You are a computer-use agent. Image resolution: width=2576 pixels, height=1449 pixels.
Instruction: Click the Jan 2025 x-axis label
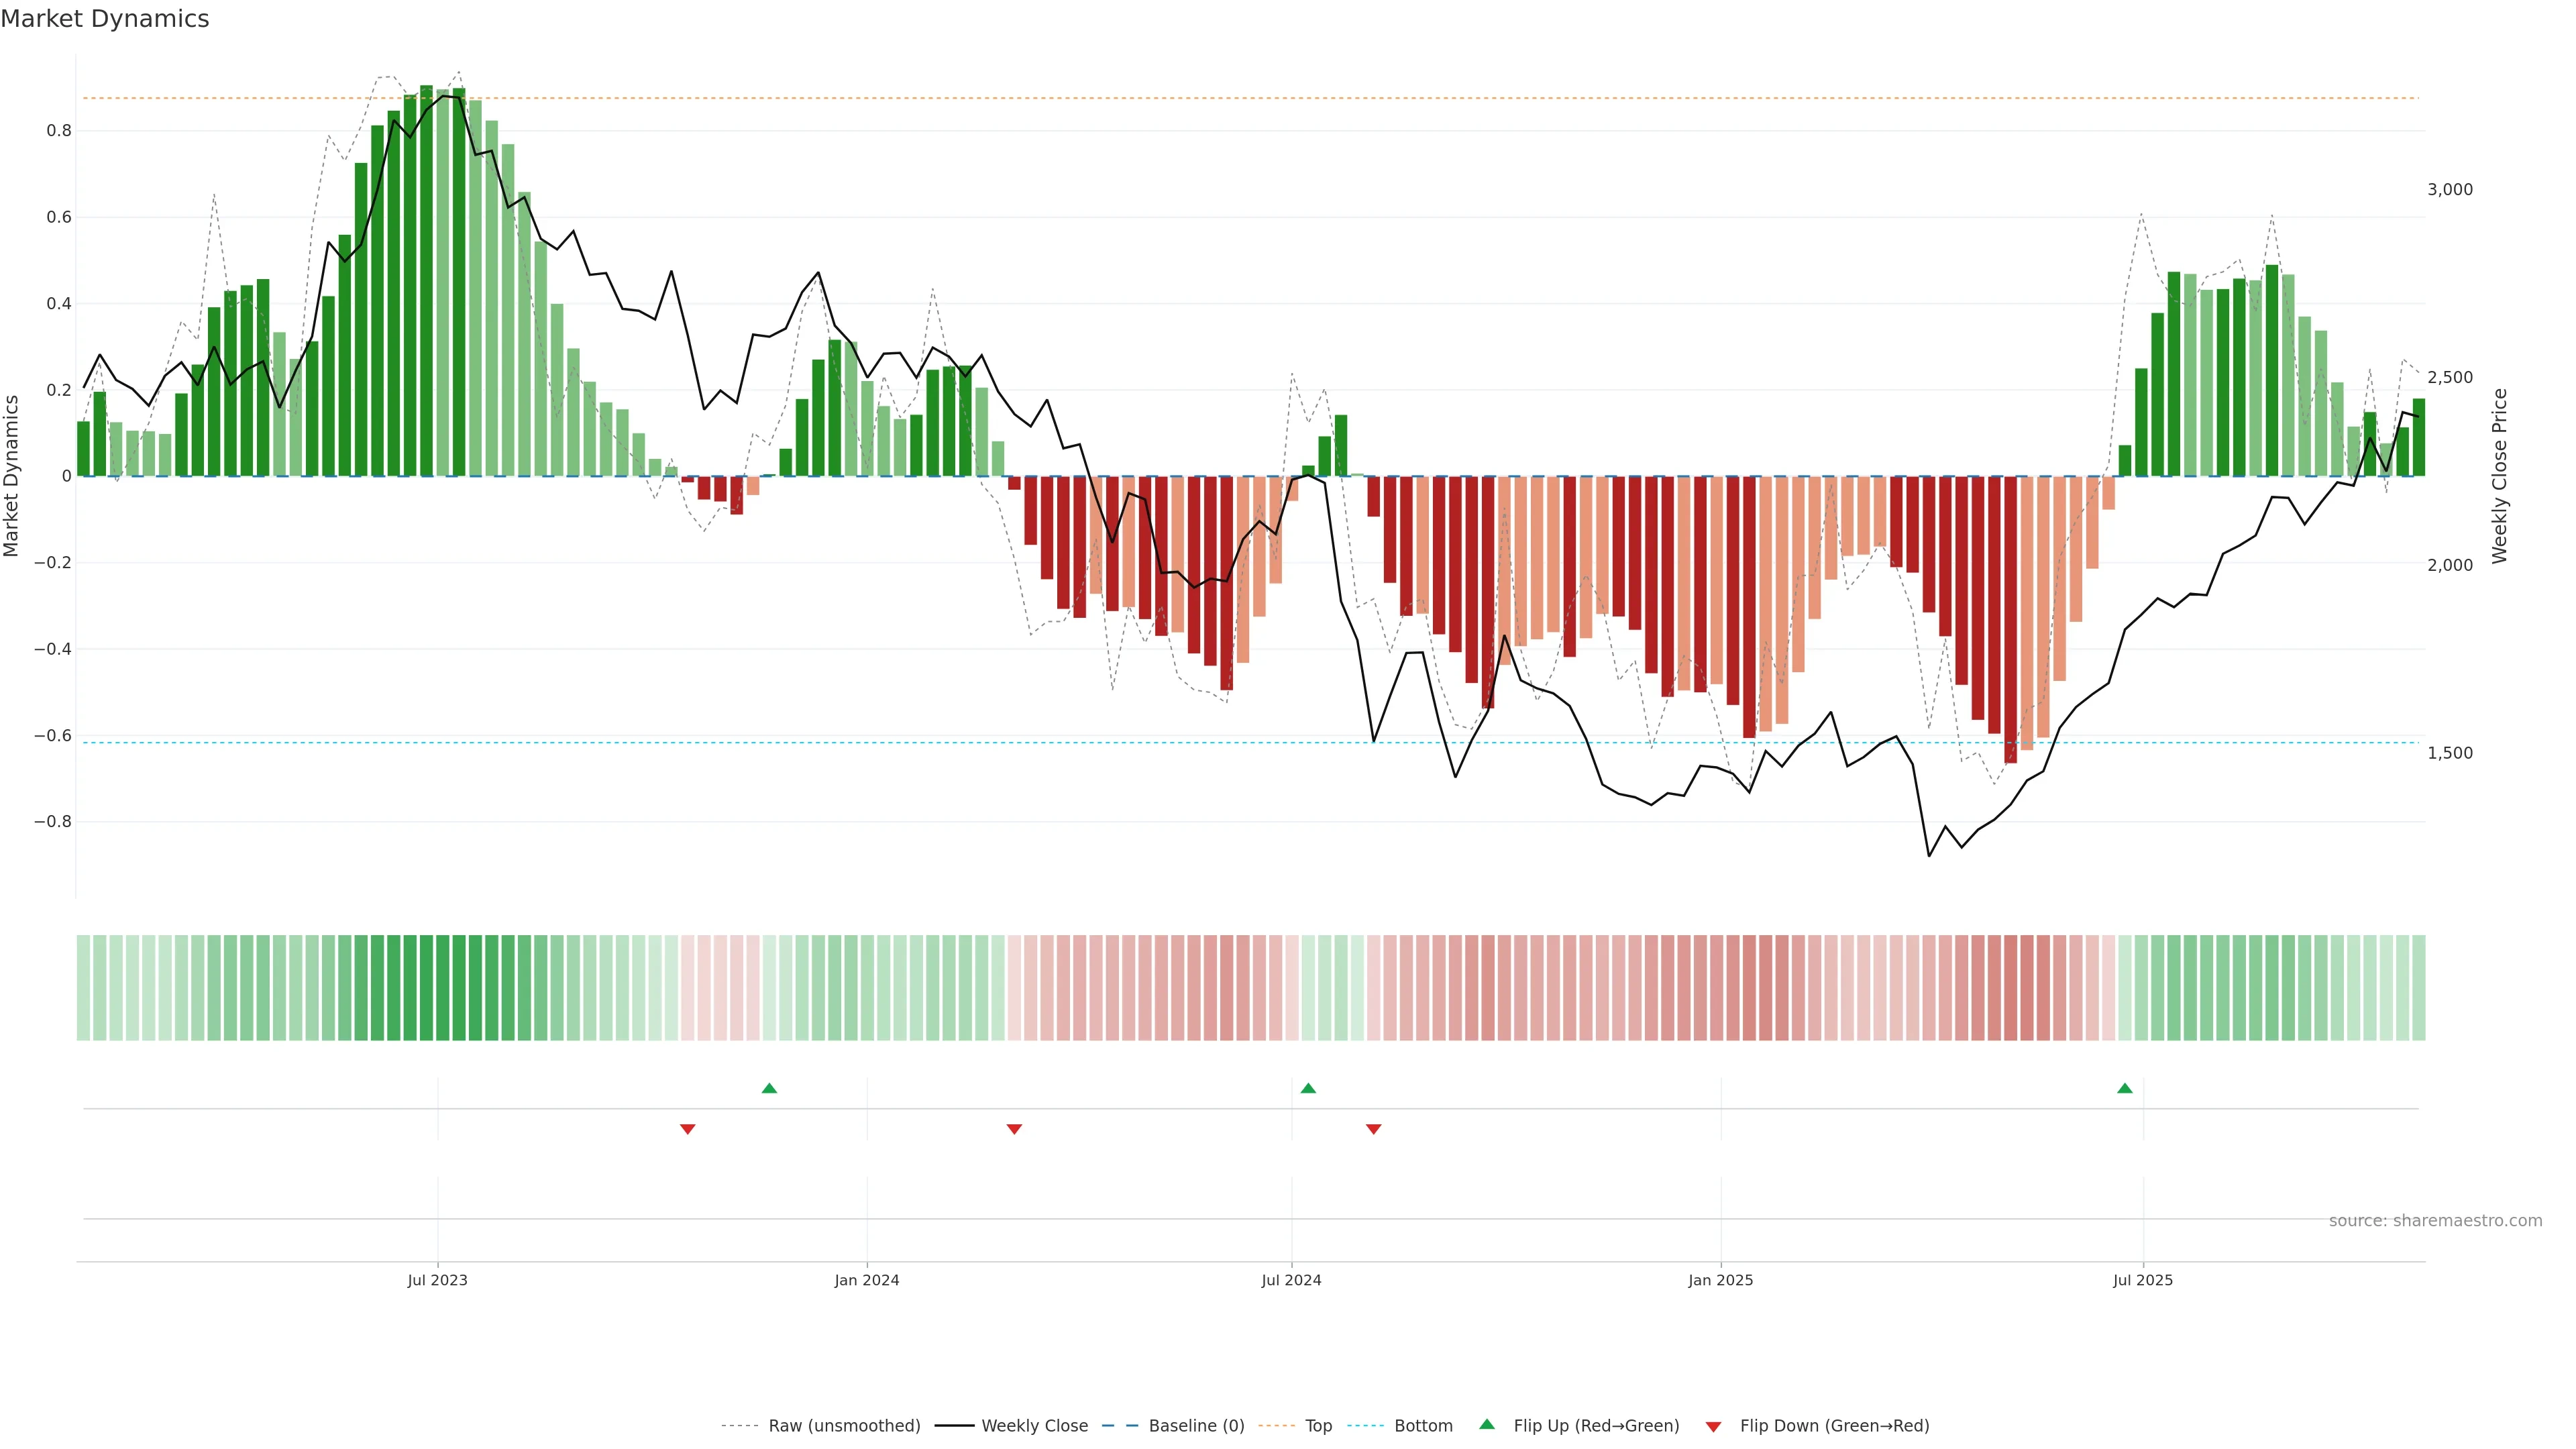point(1720,1280)
